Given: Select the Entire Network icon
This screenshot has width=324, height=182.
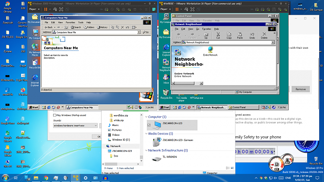Looking at the screenshot, I should pyautogui.click(x=210, y=51).
